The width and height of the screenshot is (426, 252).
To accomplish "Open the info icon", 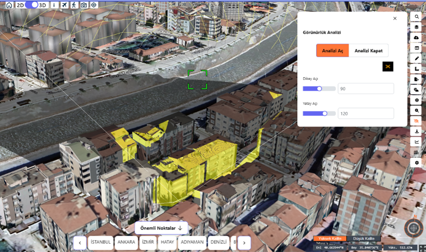I will 54,5.
